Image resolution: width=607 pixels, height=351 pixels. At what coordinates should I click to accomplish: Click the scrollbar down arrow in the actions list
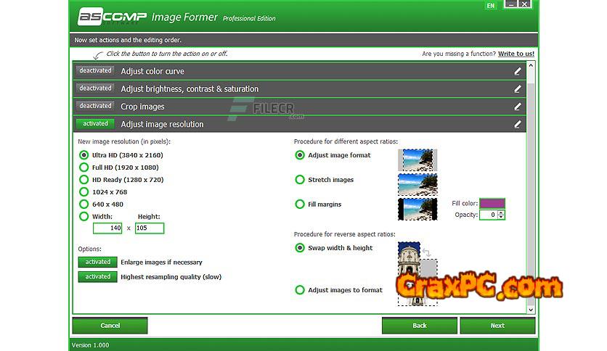531,310
